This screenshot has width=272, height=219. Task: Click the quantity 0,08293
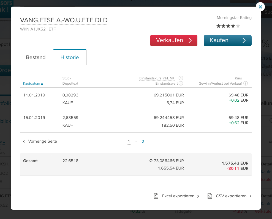(70, 95)
